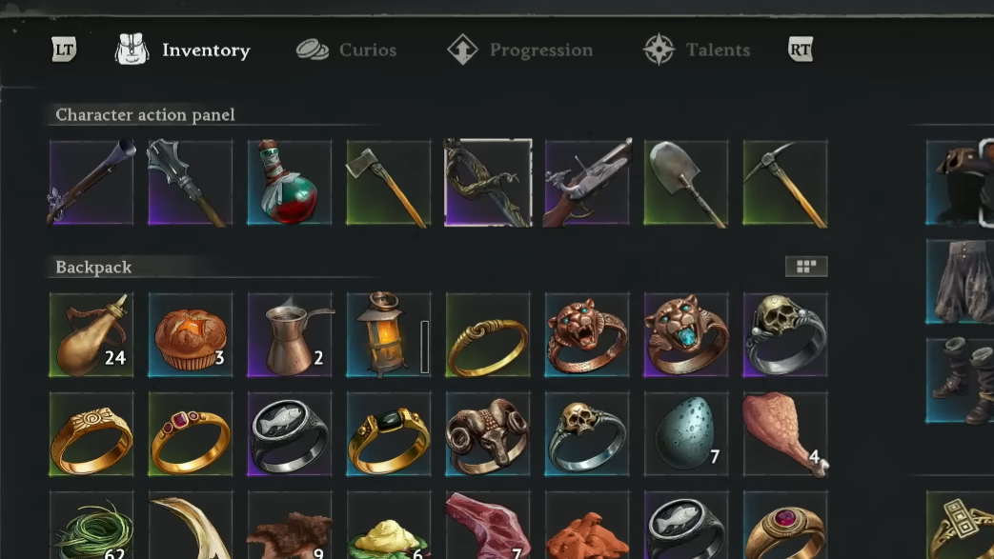Click the skull ring with purple background
Viewport: 994px width, 559px height.
(x=784, y=334)
